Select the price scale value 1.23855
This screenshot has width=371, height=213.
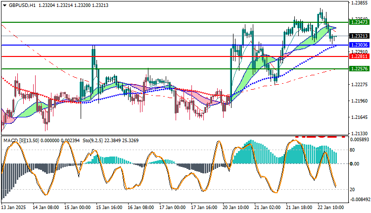click(360, 3)
